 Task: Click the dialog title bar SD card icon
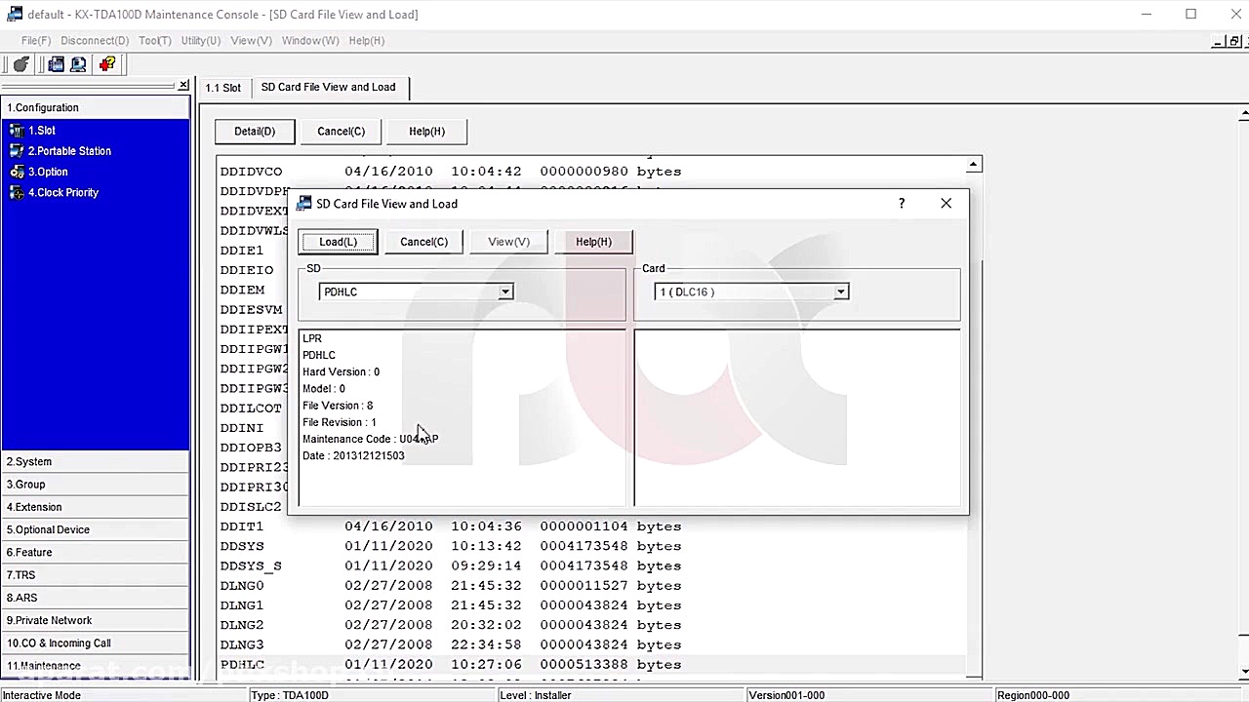tap(304, 204)
